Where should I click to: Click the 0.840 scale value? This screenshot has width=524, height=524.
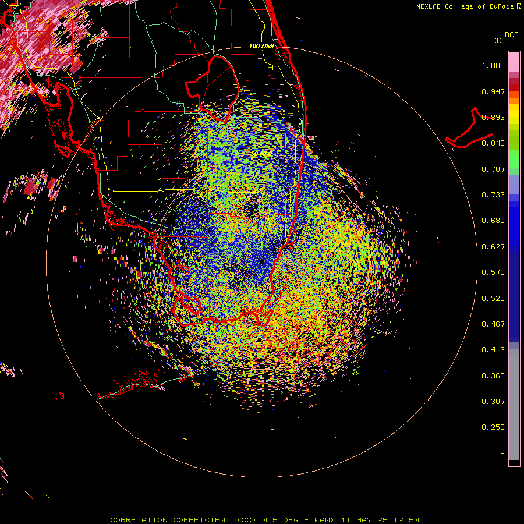click(493, 143)
